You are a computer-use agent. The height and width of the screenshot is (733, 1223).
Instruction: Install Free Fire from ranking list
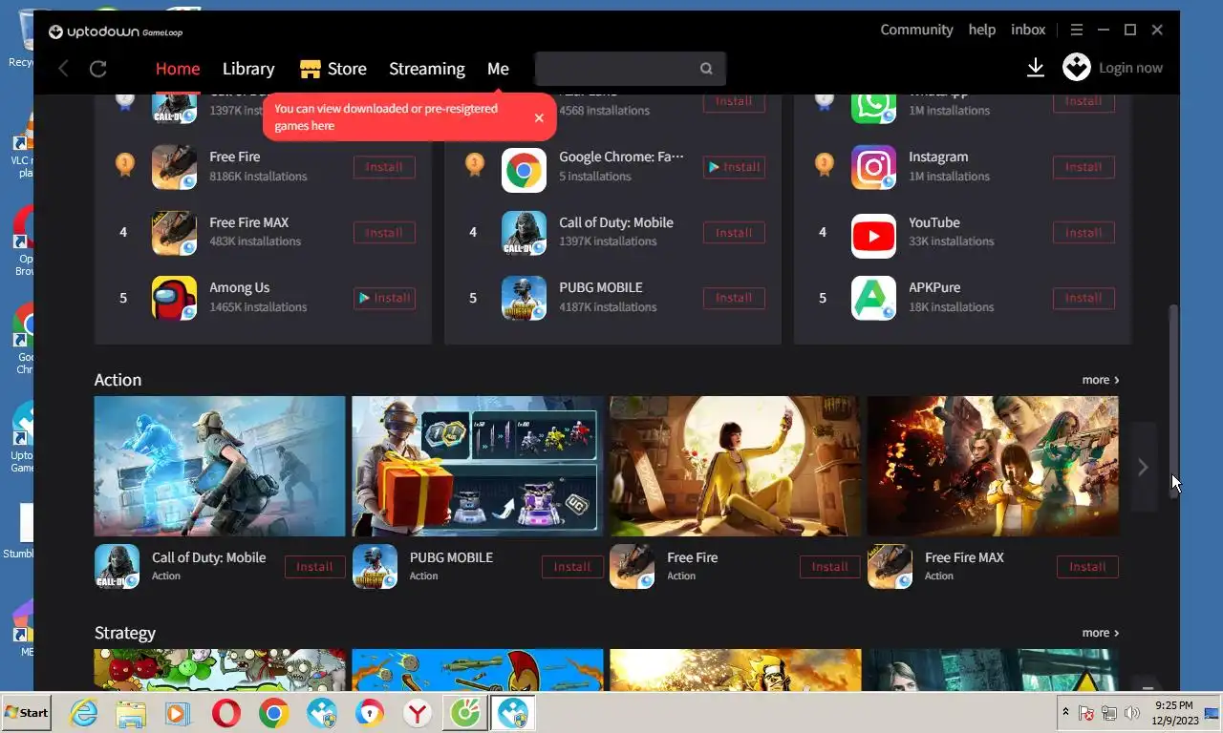tap(384, 167)
